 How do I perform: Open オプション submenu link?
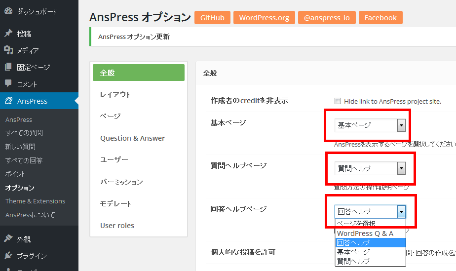click(x=20, y=188)
